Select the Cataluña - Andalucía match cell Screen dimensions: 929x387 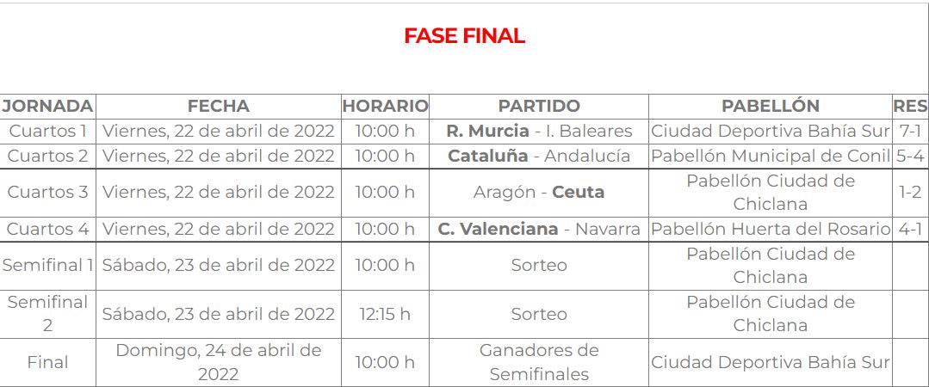click(539, 157)
